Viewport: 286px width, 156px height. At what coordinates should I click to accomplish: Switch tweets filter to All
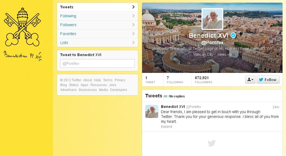165,96
